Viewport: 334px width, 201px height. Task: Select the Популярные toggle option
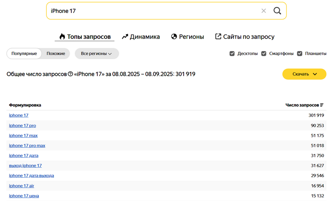(x=24, y=54)
